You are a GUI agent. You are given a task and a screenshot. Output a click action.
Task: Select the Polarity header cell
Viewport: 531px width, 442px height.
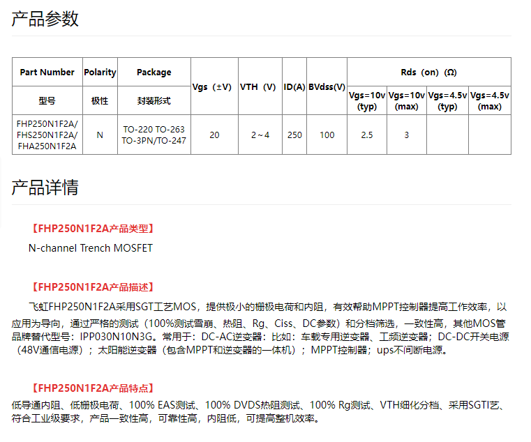pyautogui.click(x=100, y=73)
